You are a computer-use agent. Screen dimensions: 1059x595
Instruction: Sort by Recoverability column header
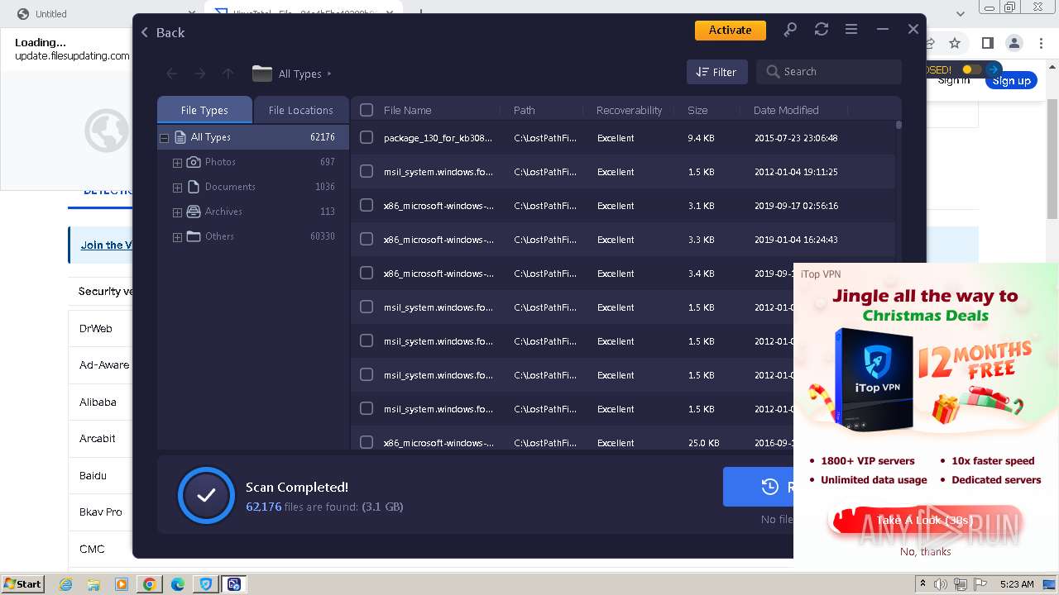629,110
